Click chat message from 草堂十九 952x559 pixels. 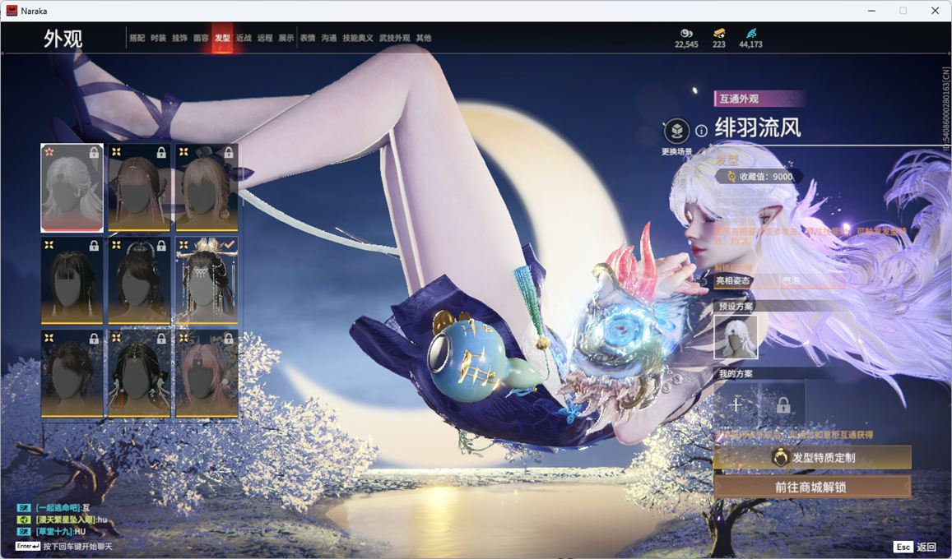61,532
